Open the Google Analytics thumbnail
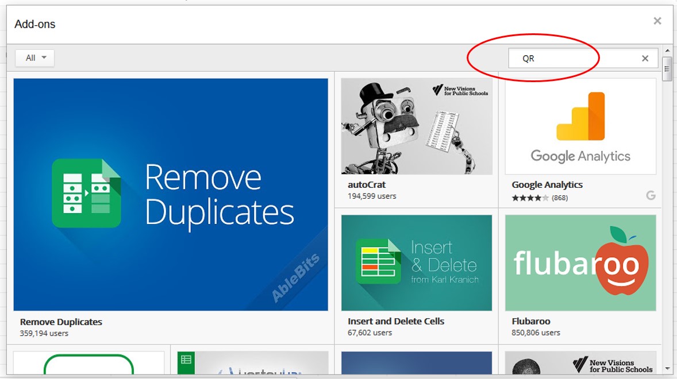Viewport: 677px width, 379px height. coord(580,126)
